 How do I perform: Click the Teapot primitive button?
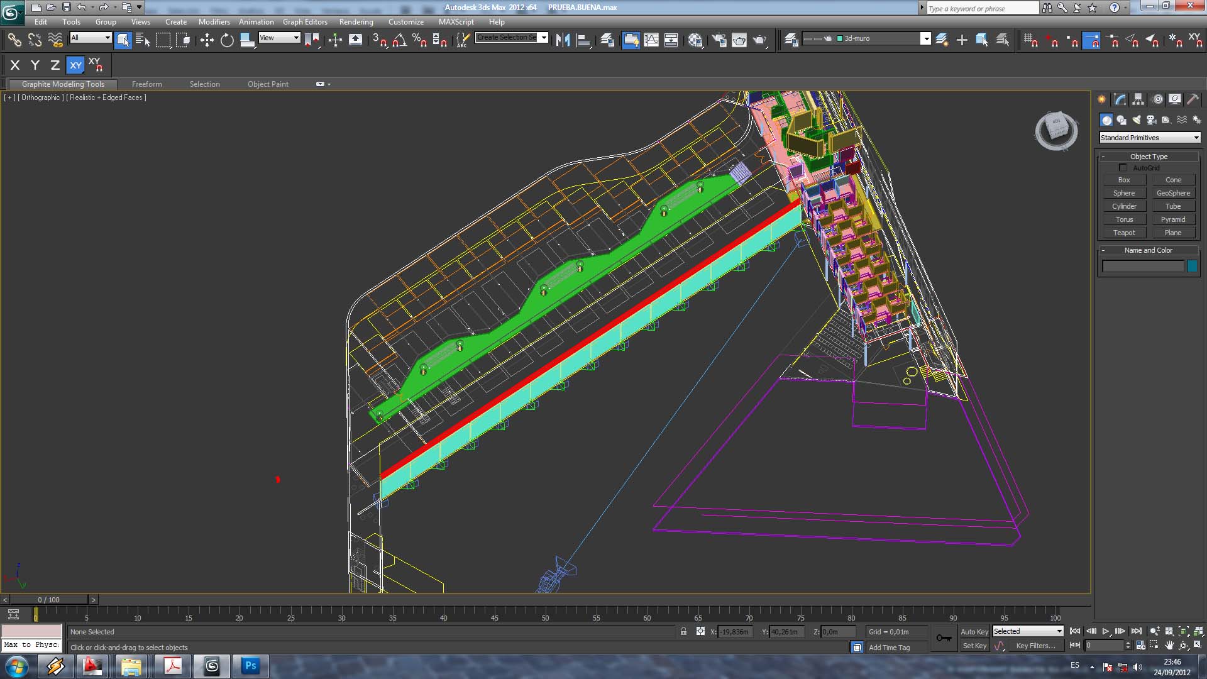[1124, 233]
